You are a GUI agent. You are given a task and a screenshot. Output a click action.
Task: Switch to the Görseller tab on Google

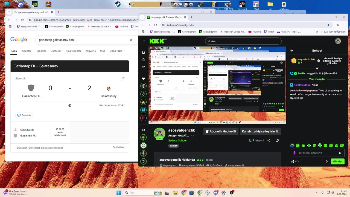[56, 51]
